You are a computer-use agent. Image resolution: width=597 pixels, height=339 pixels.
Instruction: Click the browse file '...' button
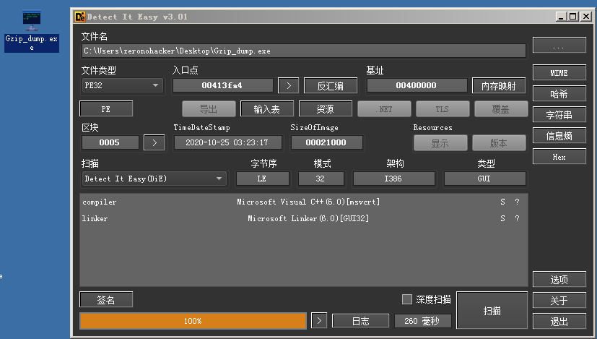click(x=559, y=45)
